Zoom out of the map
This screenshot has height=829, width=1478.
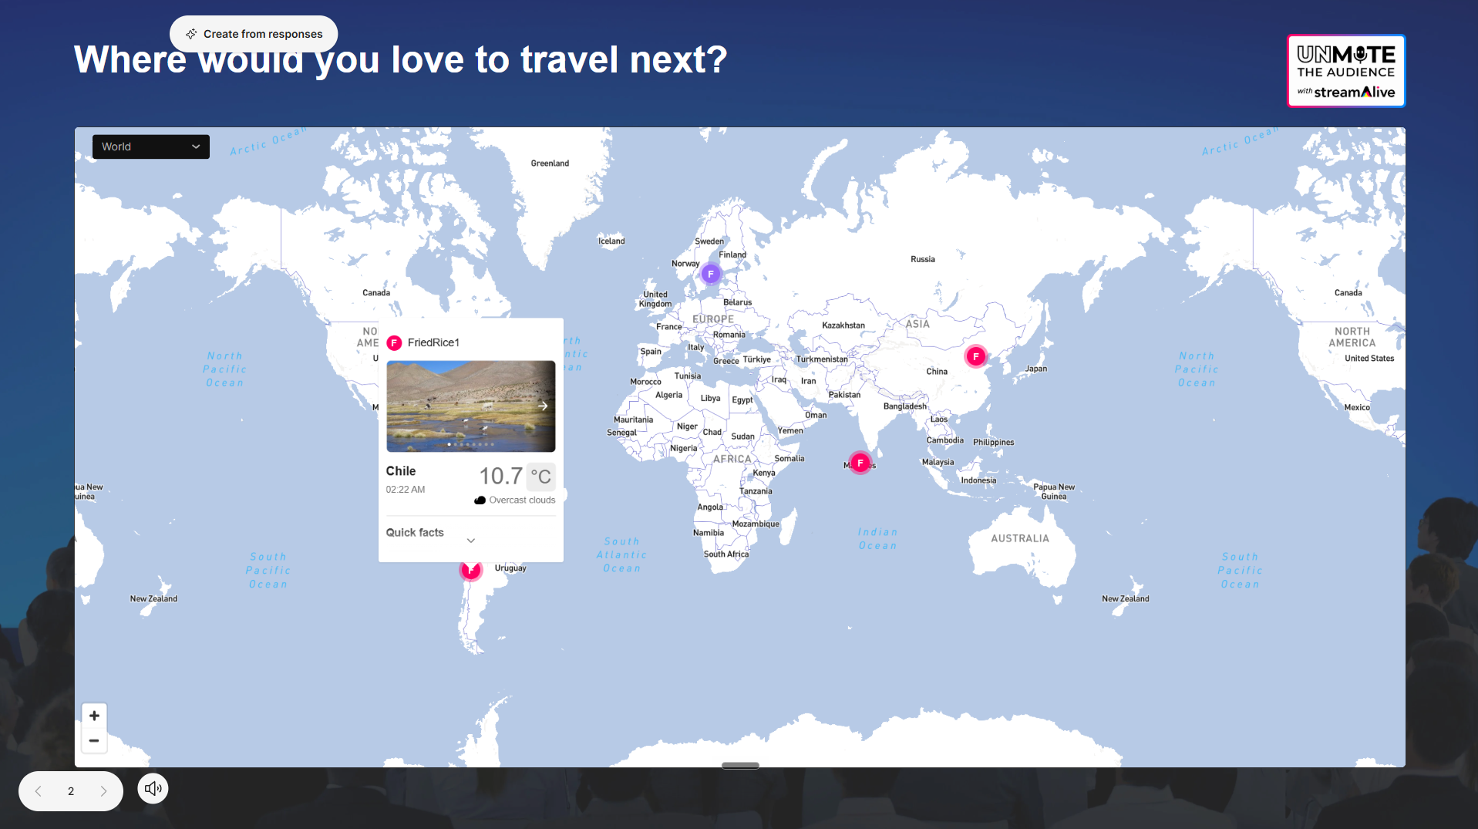94,740
